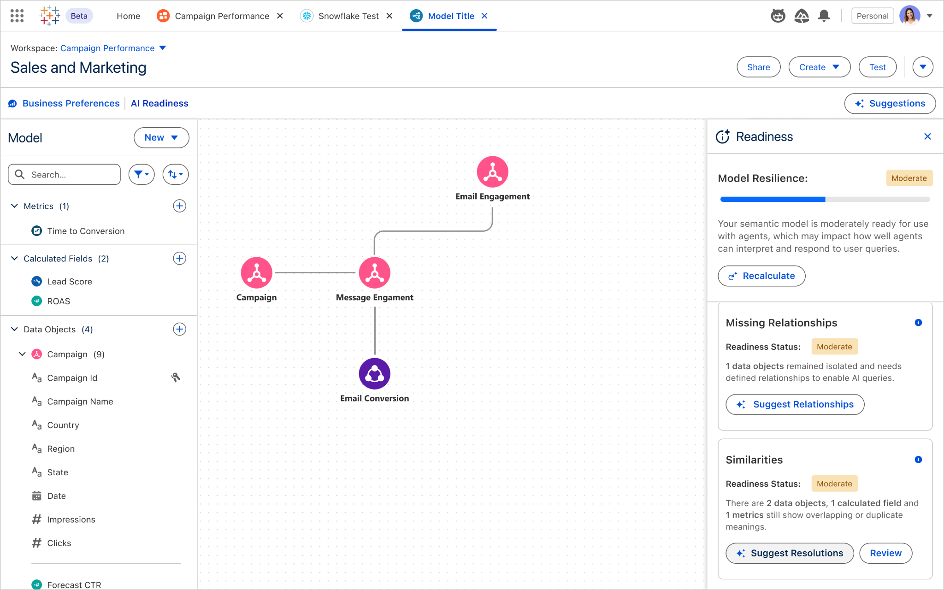944x590 pixels.
Task: Collapse the Metrics section
Action: click(14, 206)
